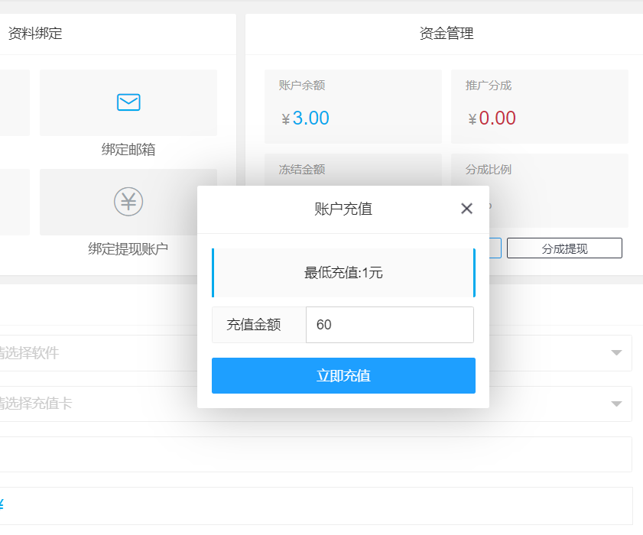Click the 资金管理 panel header

click(x=447, y=34)
